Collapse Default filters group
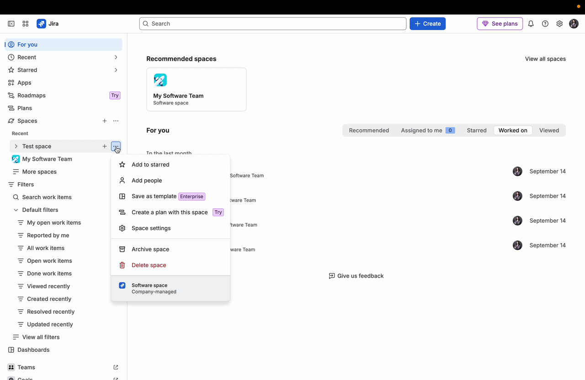The height and width of the screenshot is (380, 585). [16, 210]
